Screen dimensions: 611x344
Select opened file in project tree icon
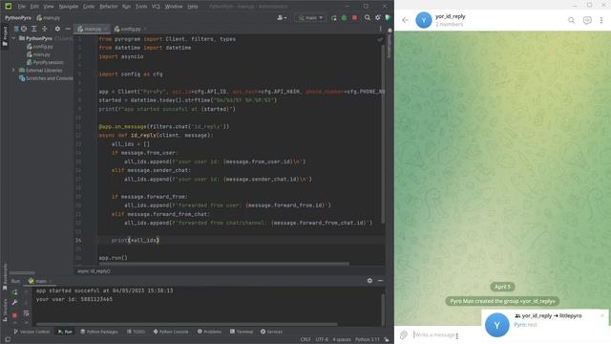pos(24,29)
